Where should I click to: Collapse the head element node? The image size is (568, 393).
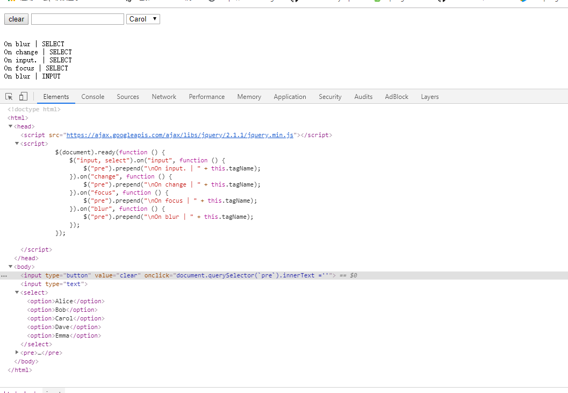pos(11,126)
